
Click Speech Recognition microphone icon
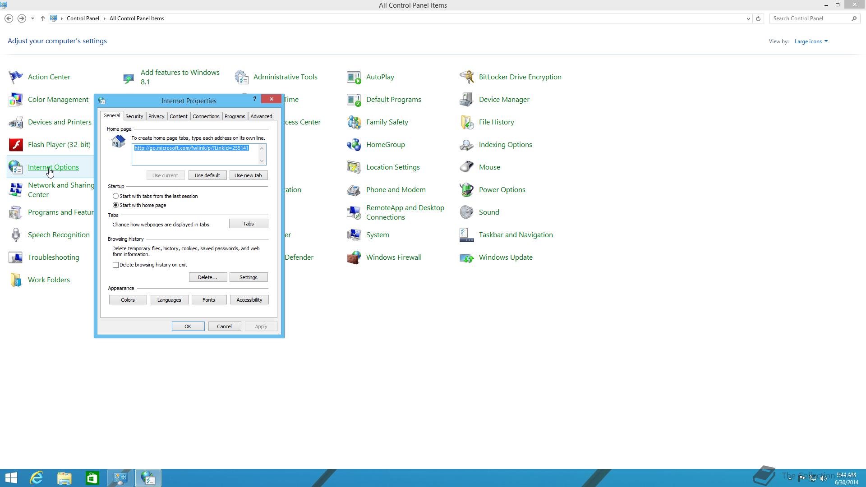click(x=16, y=235)
